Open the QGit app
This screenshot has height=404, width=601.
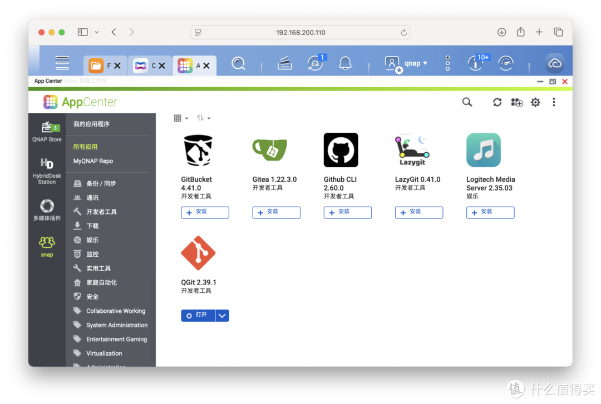point(198,316)
